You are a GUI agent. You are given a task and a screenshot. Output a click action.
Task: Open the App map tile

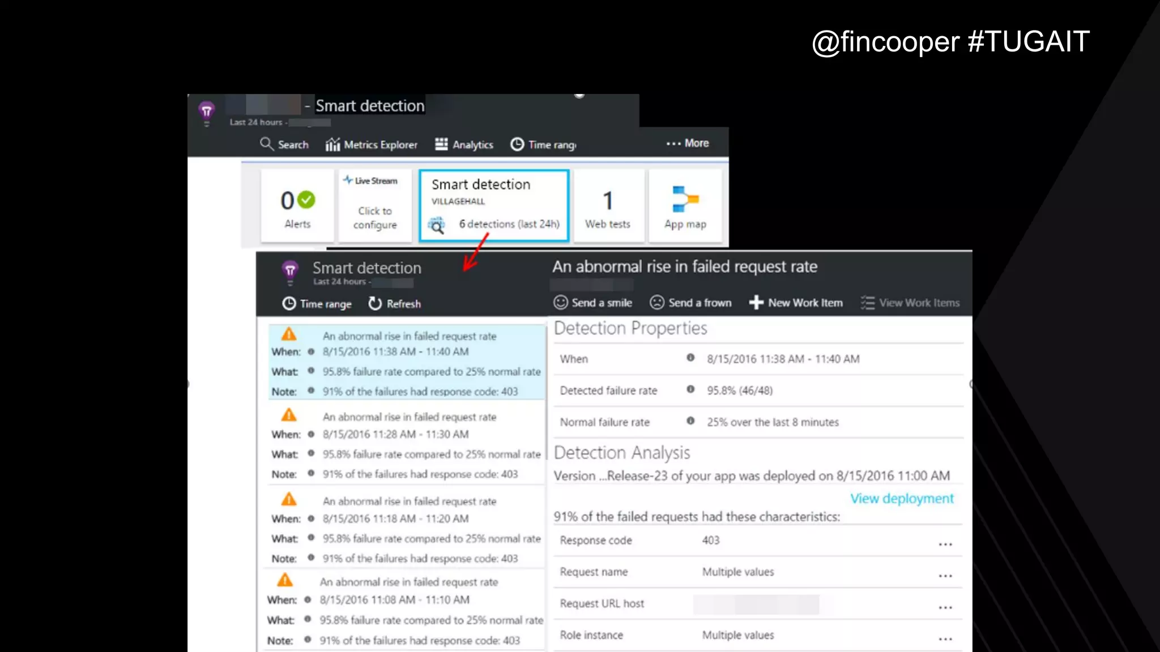685,207
